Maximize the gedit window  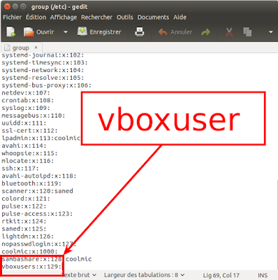pyautogui.click(x=23, y=6)
